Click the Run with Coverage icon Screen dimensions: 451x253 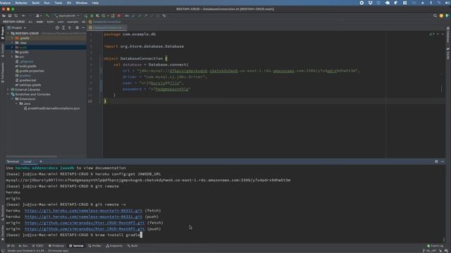pyautogui.click(x=98, y=15)
